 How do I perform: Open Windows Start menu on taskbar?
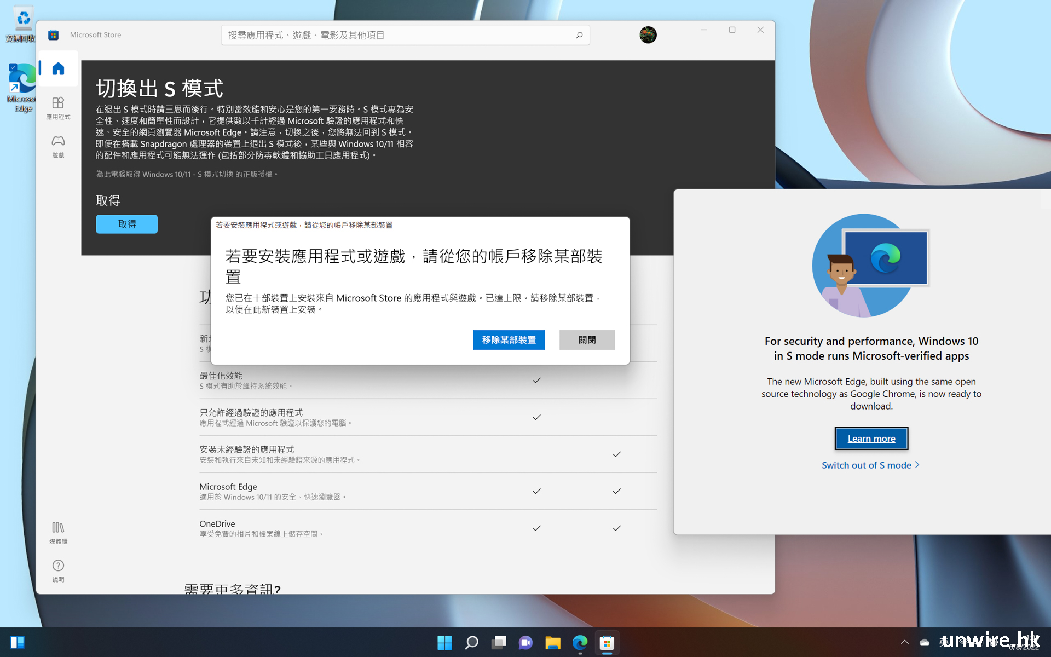pyautogui.click(x=444, y=642)
